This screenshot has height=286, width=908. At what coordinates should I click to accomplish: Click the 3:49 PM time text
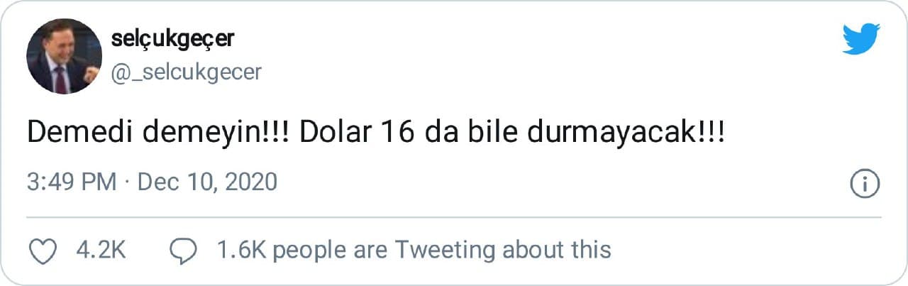72,182
